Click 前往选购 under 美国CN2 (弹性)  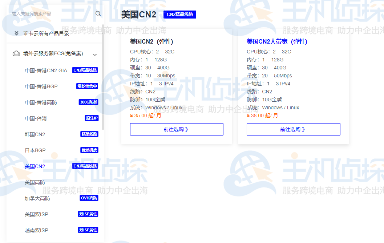[177, 129]
